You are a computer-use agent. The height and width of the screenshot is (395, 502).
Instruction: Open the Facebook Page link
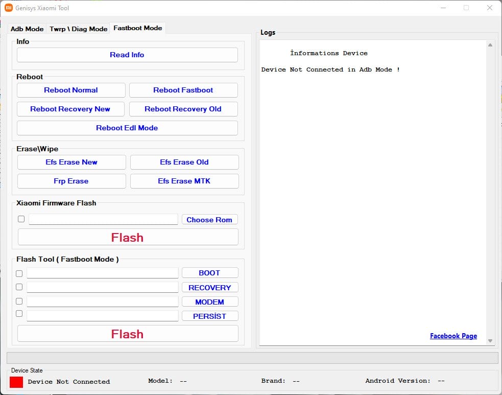[x=453, y=336]
